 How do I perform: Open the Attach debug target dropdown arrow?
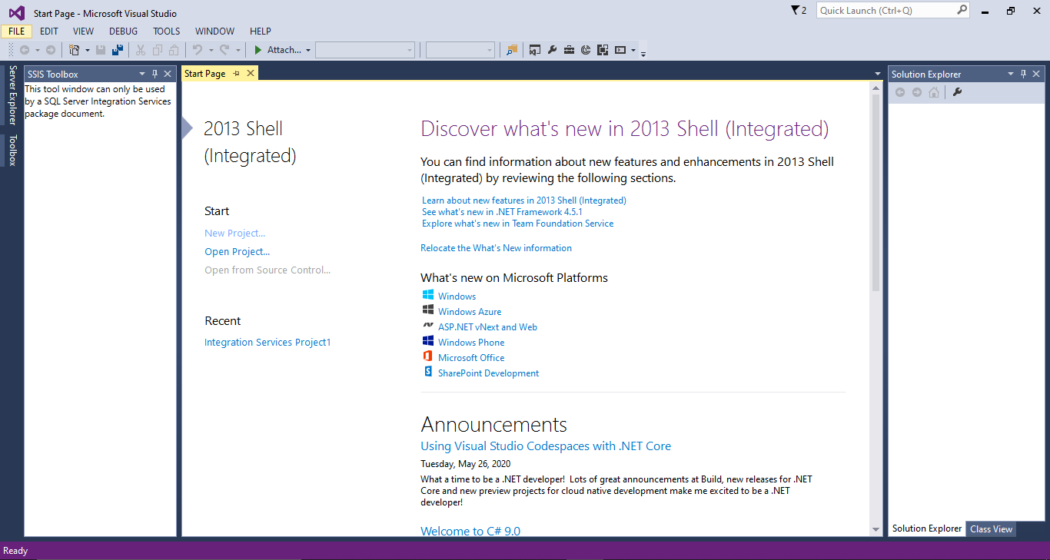(x=308, y=50)
